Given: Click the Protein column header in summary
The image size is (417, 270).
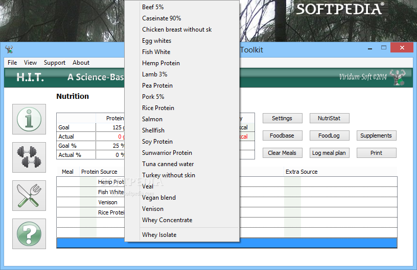Looking at the screenshot, I should pyautogui.click(x=115, y=118).
